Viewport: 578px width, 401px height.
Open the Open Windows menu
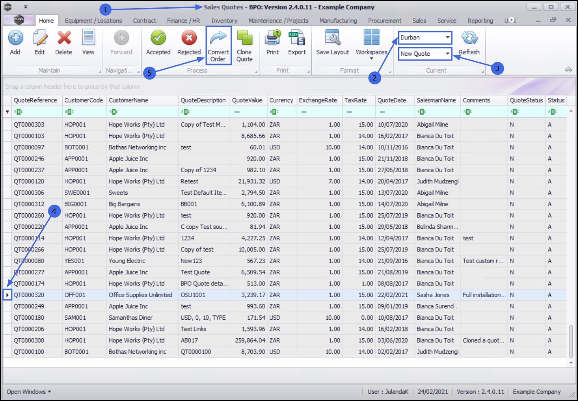coord(29,392)
